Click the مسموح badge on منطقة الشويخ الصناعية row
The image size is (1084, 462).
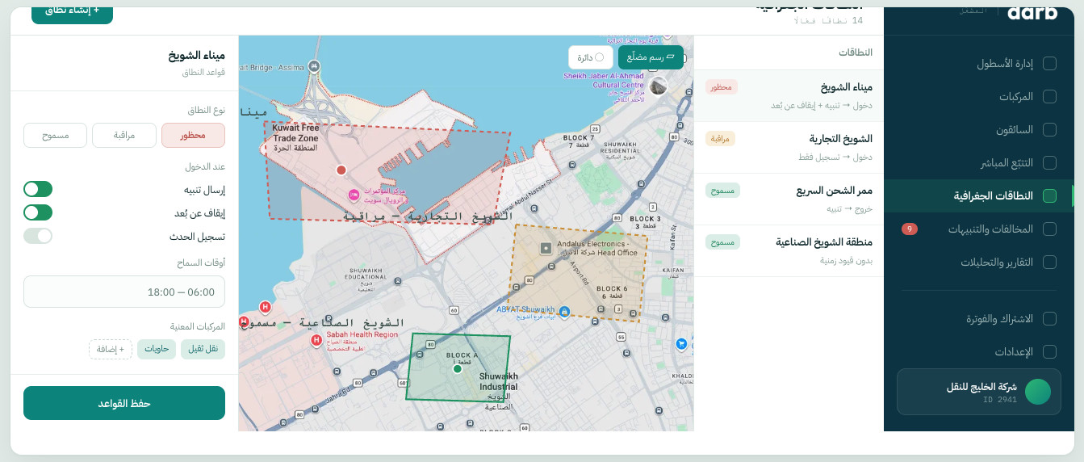(722, 242)
